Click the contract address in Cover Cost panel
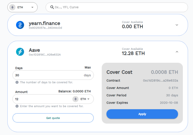Screen dimensions: 193x135 click(161, 81)
